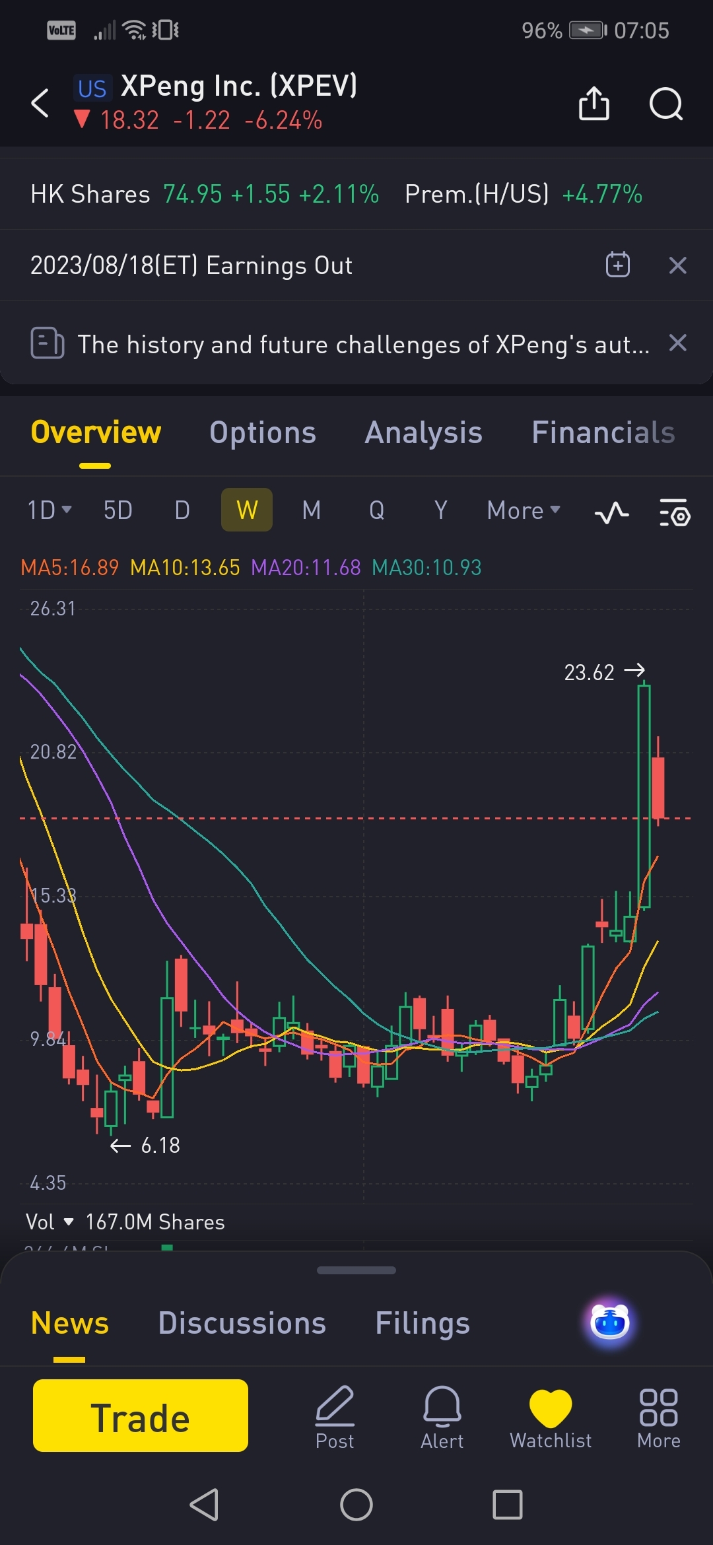Expand the More periods dropdown

(524, 510)
